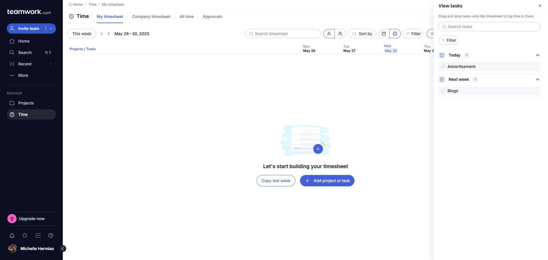Collapse the Today task group
Viewport: 548px width, 260px height.
click(537, 55)
